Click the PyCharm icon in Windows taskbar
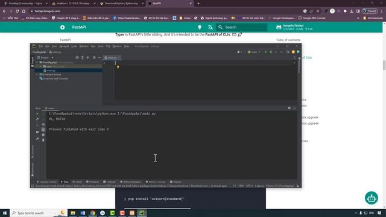Image resolution: width=386 pixels, height=217 pixels. (x=142, y=213)
